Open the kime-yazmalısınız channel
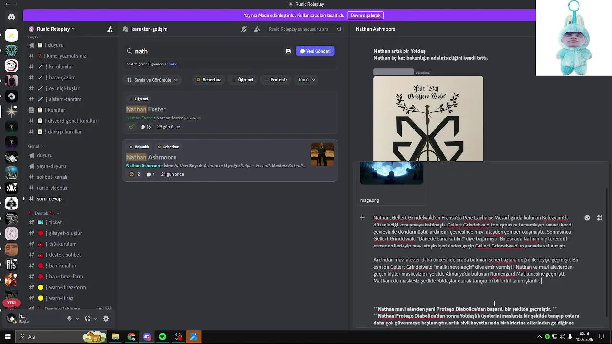Viewport: 612px width, 344px height. [66, 56]
